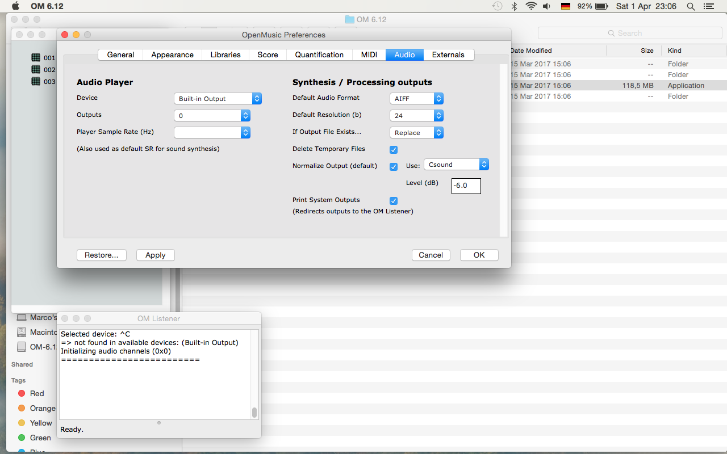Screen dimensions: 727x454
Task: Open Spotlight search magnifier icon
Action: 691,6
